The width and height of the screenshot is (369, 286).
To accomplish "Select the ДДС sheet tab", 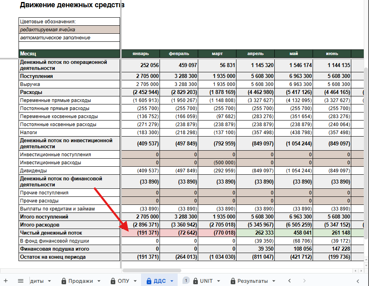I will click(x=160, y=281).
